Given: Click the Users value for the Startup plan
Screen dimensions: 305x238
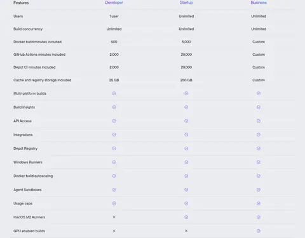Looking at the screenshot, I should click(x=186, y=17).
